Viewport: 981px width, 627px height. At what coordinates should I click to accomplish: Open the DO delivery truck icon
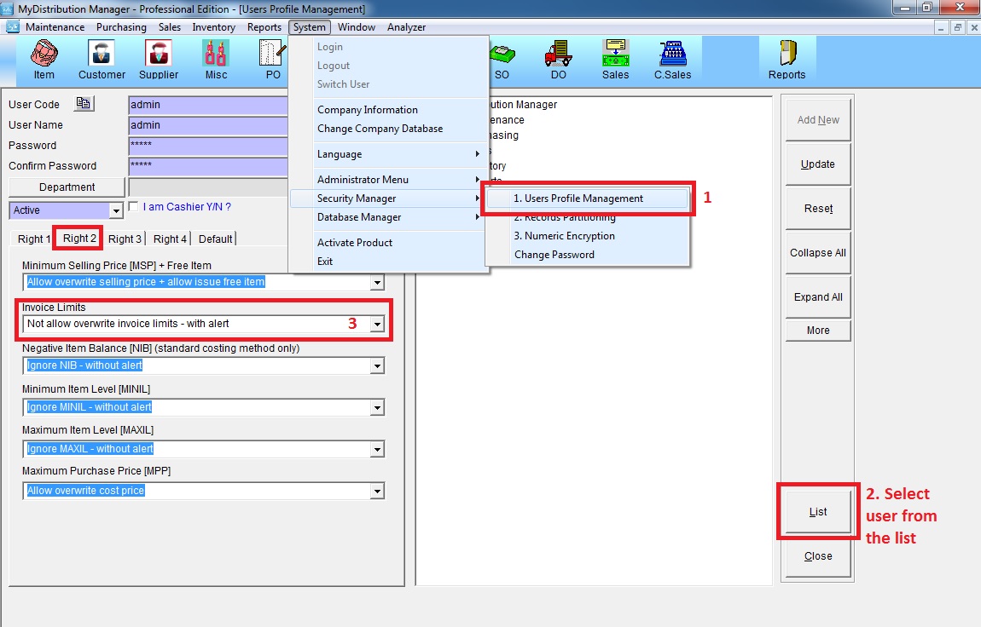(x=557, y=60)
